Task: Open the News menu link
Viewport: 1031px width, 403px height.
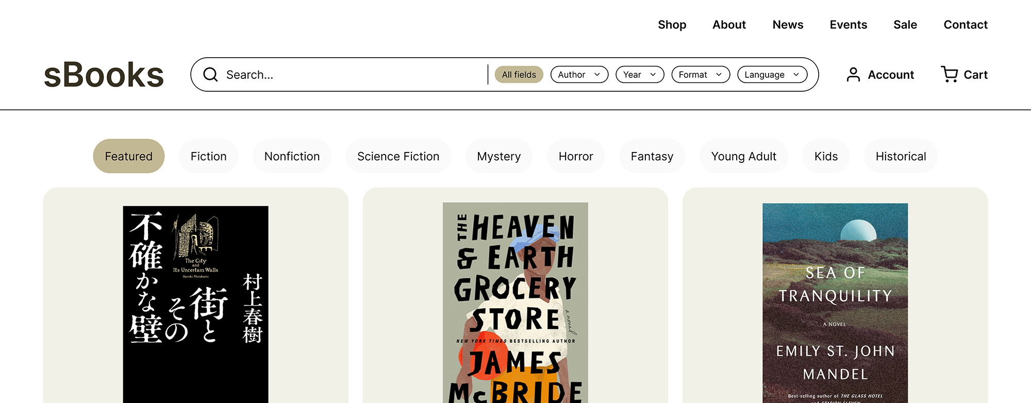Action: 788,25
